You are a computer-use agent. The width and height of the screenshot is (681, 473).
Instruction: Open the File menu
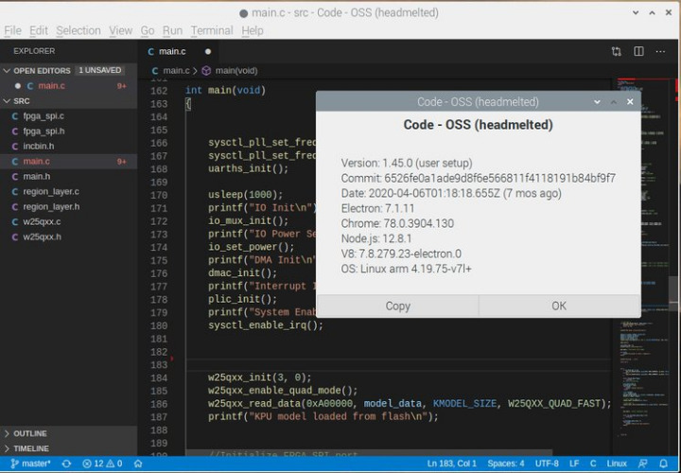[12, 30]
